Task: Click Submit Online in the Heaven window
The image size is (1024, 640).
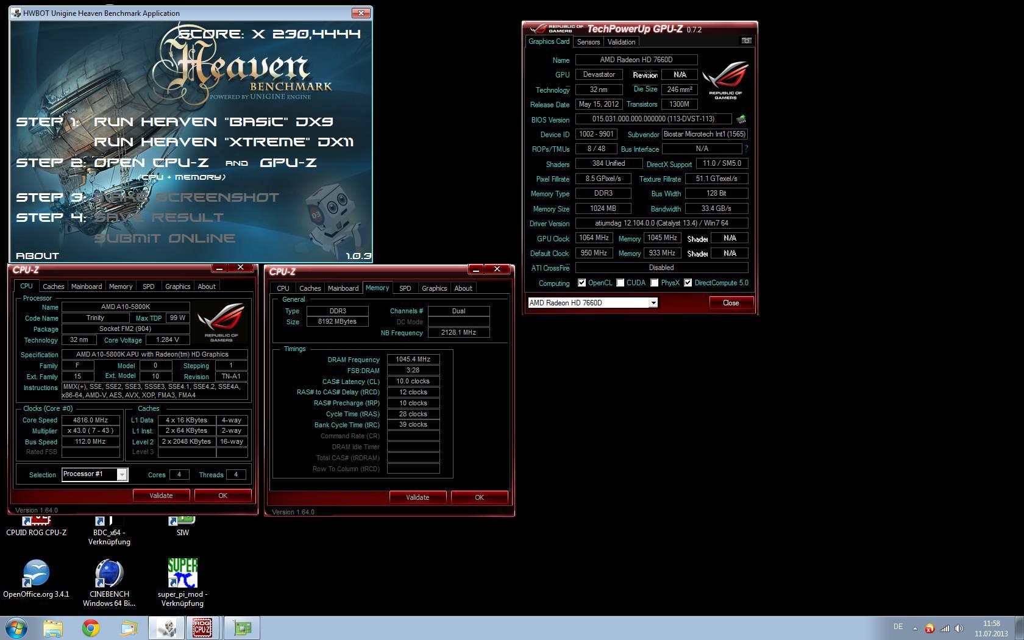Action: (x=165, y=238)
